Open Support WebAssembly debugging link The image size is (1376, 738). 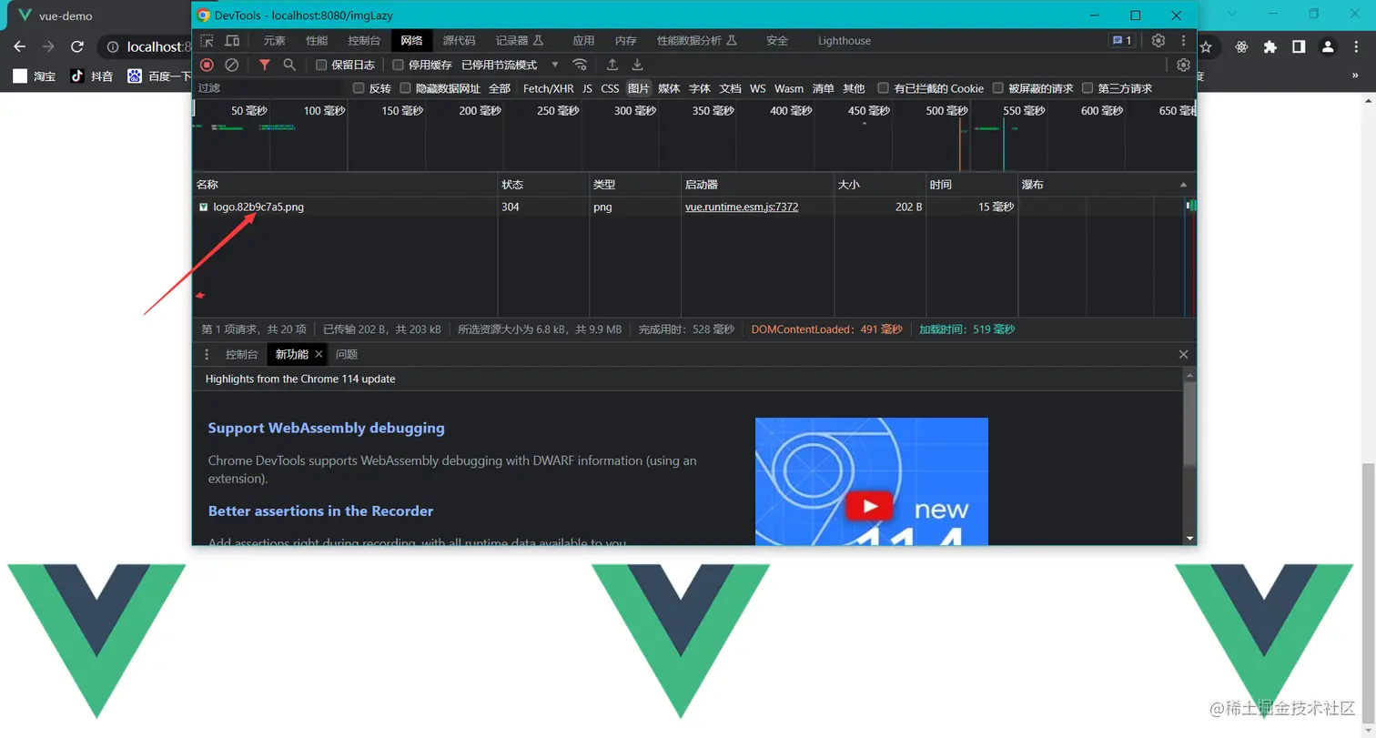click(x=326, y=428)
